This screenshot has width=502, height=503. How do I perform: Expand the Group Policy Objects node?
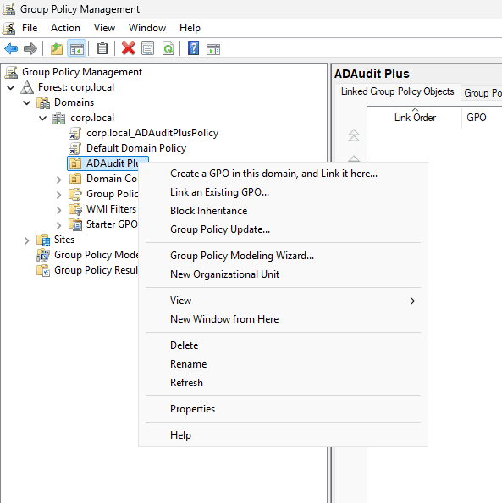coord(58,195)
